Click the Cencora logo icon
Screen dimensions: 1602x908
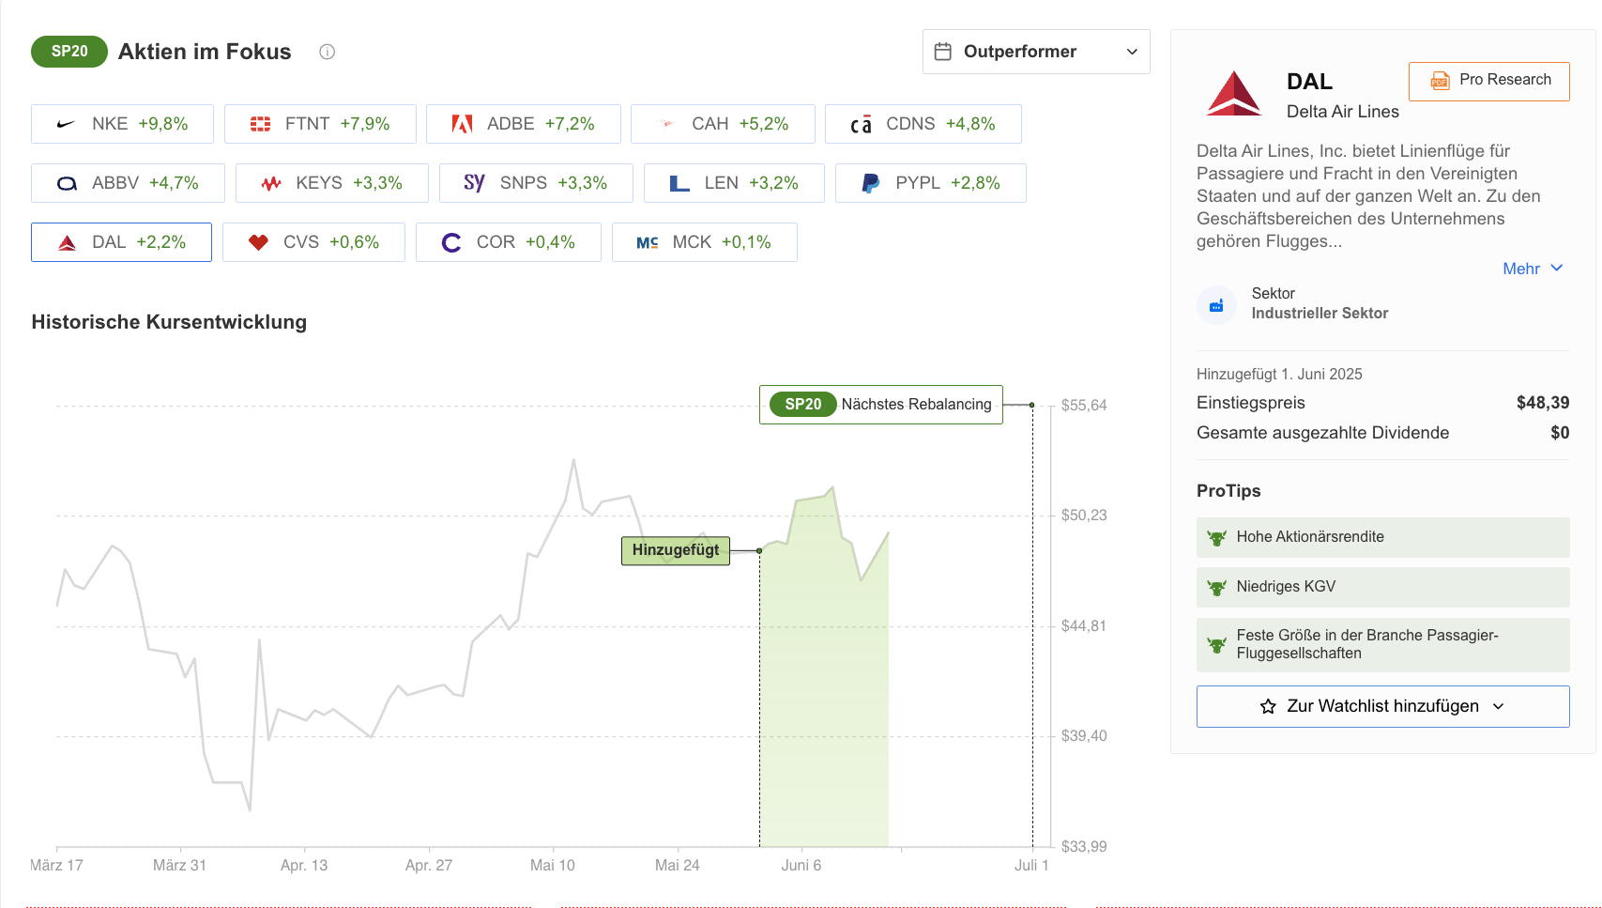[451, 242]
